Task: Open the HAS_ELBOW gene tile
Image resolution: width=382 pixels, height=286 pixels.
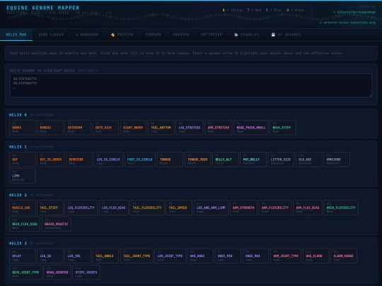Action: (x=316, y=256)
